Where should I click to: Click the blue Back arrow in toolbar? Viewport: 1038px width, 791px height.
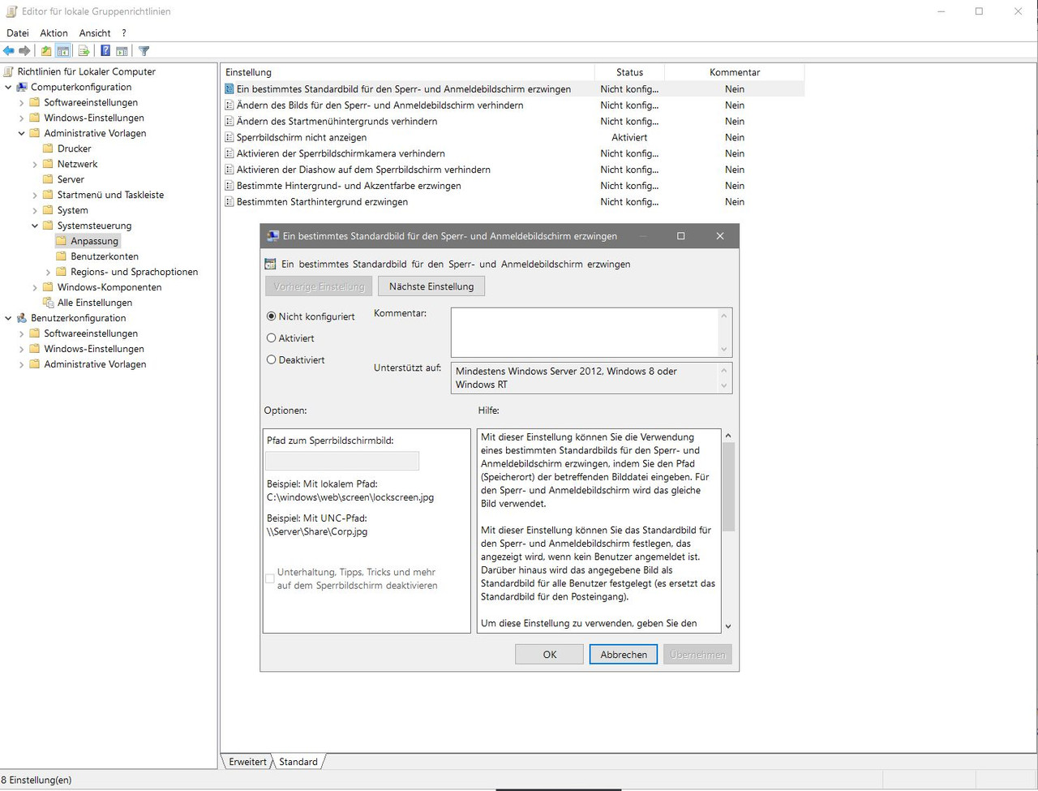9,51
